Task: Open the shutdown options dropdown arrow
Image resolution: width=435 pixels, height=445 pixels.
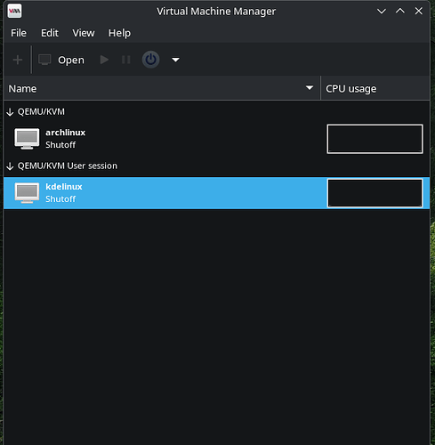Action: (x=175, y=60)
